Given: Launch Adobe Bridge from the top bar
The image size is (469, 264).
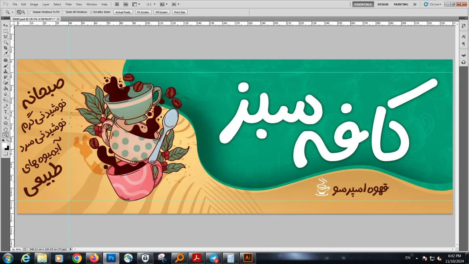Looking at the screenshot, I should tap(117, 4).
